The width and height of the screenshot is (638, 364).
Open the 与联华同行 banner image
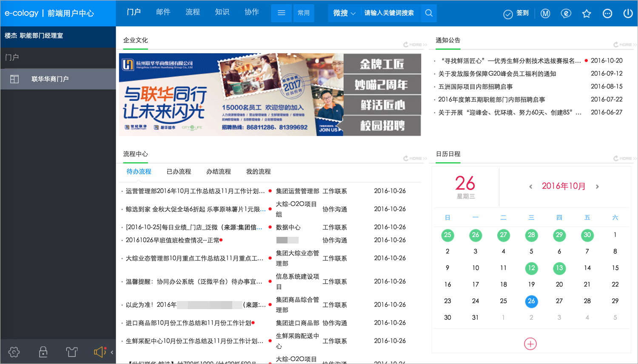tap(231, 94)
